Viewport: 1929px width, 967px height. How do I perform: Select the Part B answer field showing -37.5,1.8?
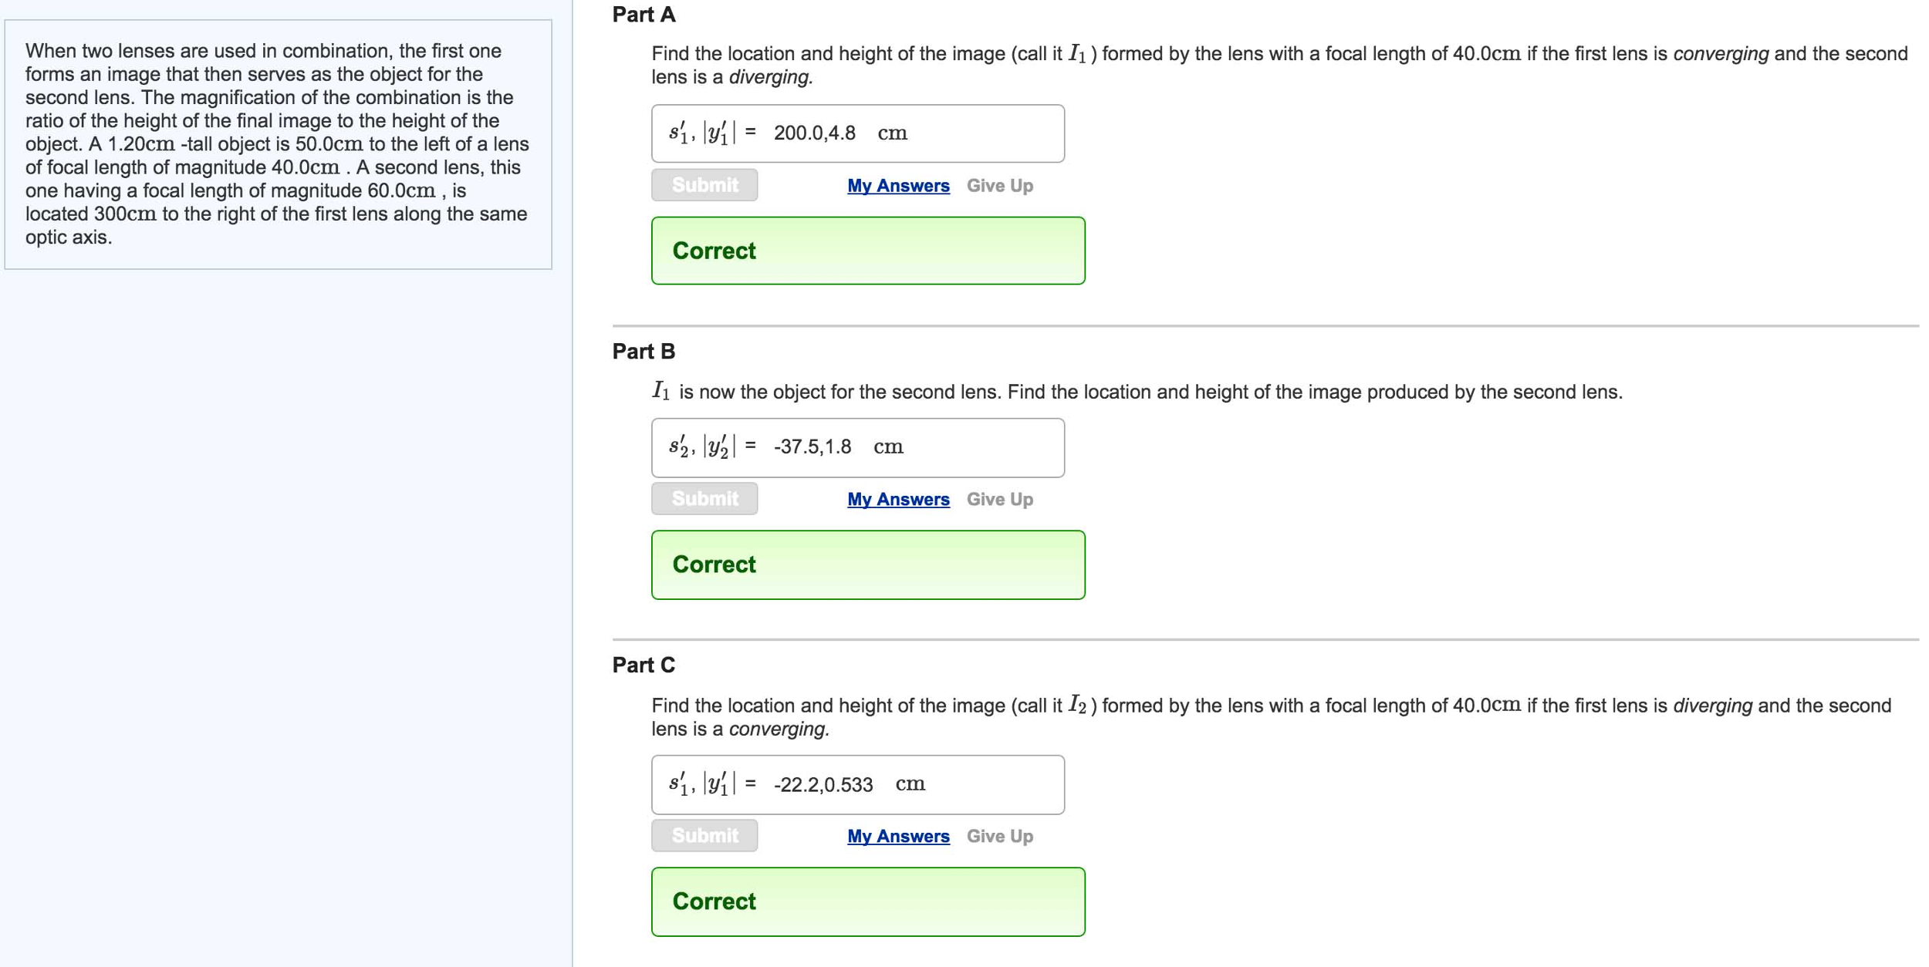point(856,446)
